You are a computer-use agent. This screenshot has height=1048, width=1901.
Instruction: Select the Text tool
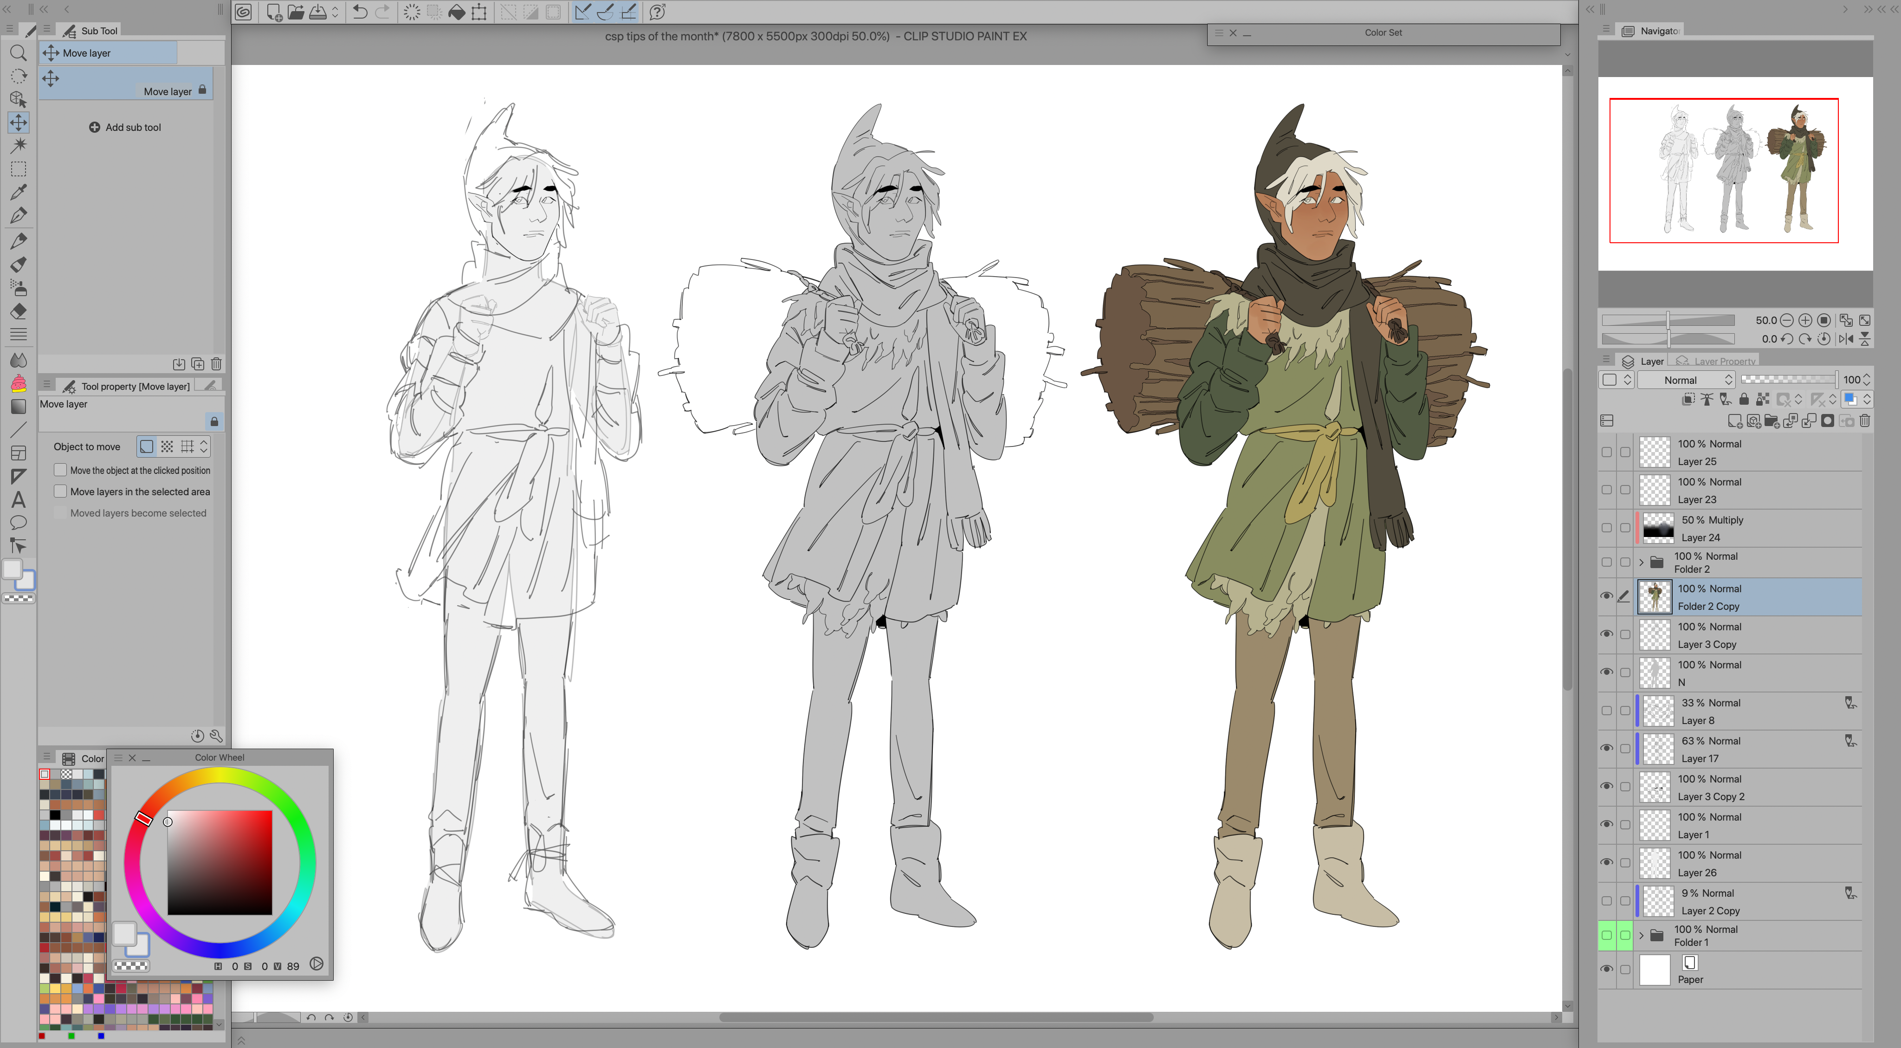[x=19, y=500]
